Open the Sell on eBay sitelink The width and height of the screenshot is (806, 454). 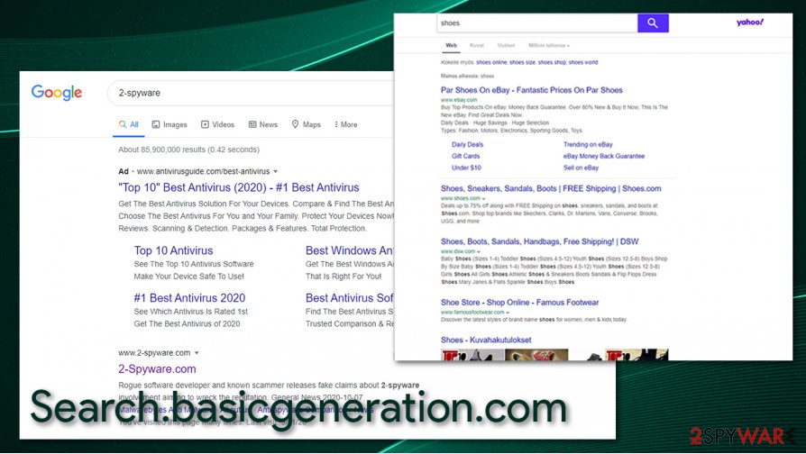[x=581, y=168]
